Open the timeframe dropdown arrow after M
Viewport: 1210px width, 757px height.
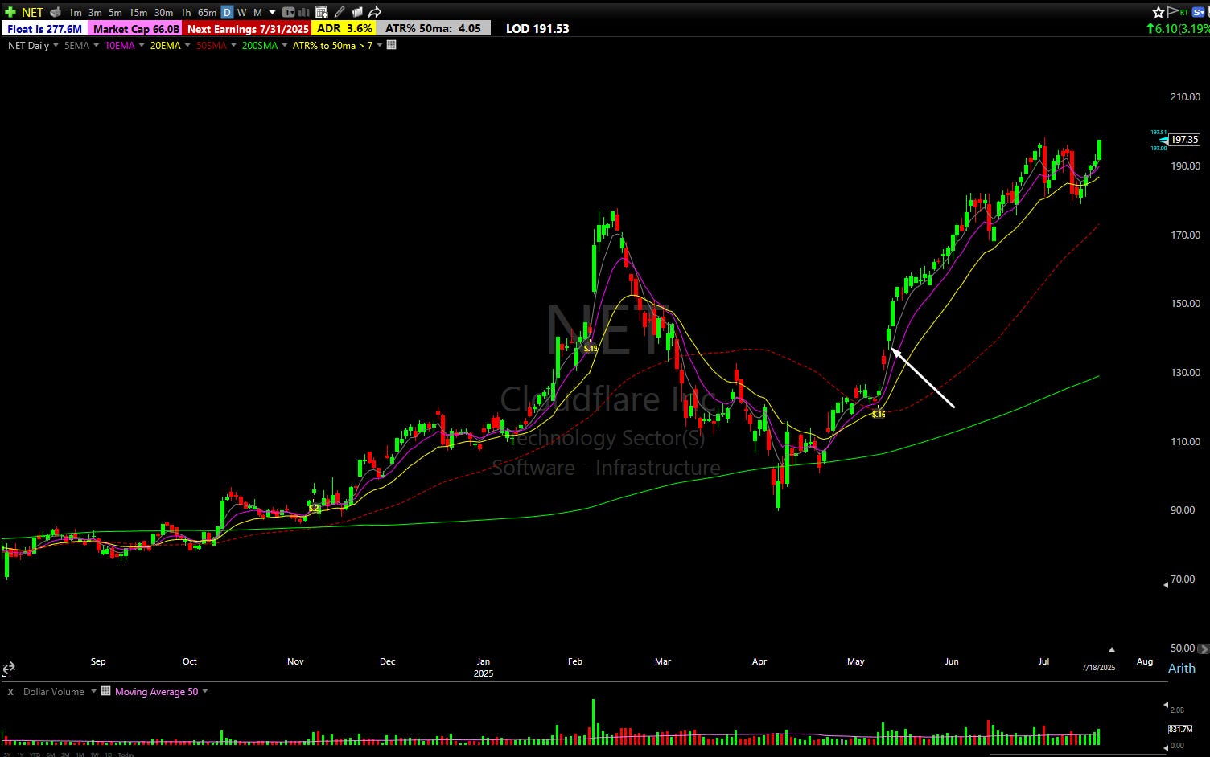[x=272, y=13]
